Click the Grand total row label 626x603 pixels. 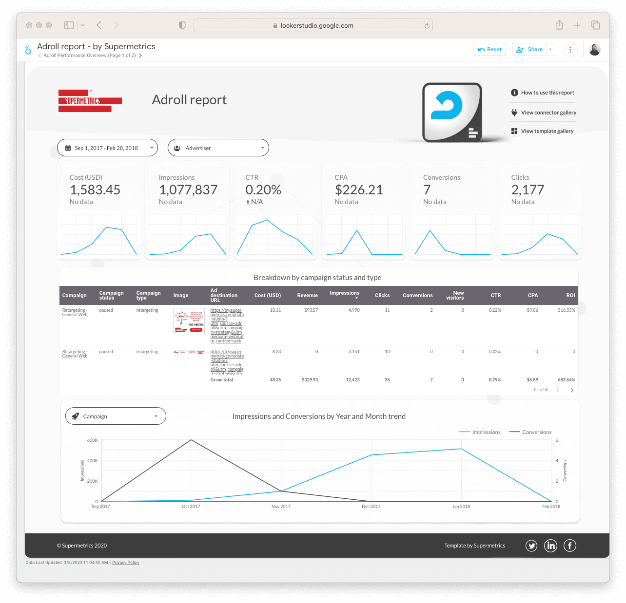point(222,380)
